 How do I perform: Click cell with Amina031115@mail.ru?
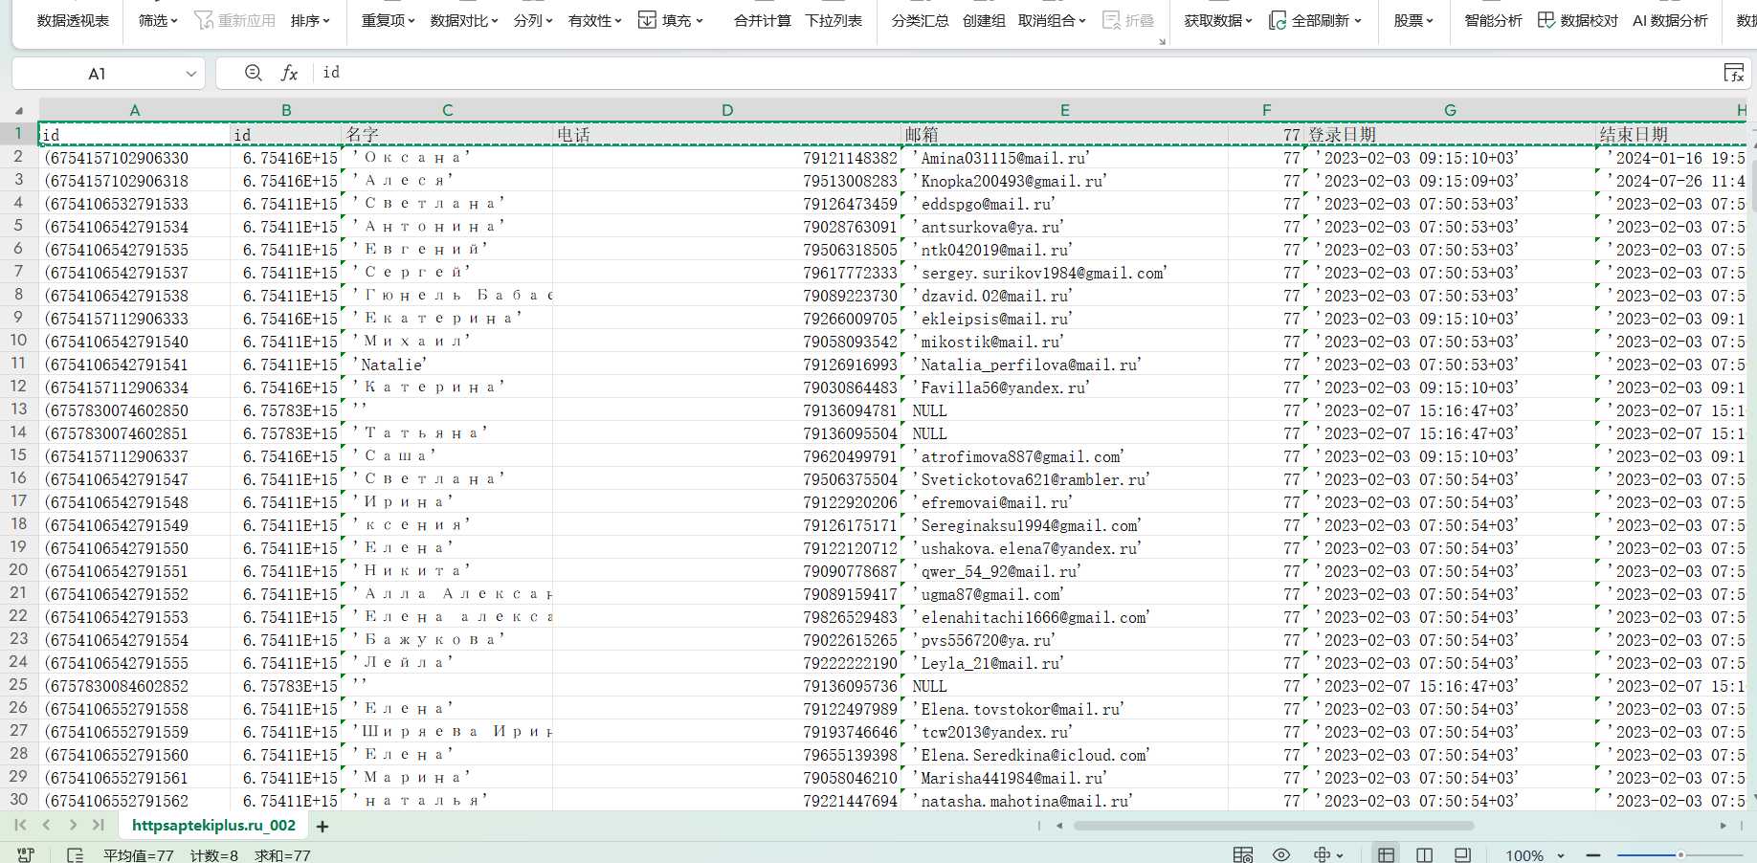tap(1064, 158)
